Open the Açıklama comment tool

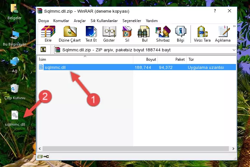[223, 34]
